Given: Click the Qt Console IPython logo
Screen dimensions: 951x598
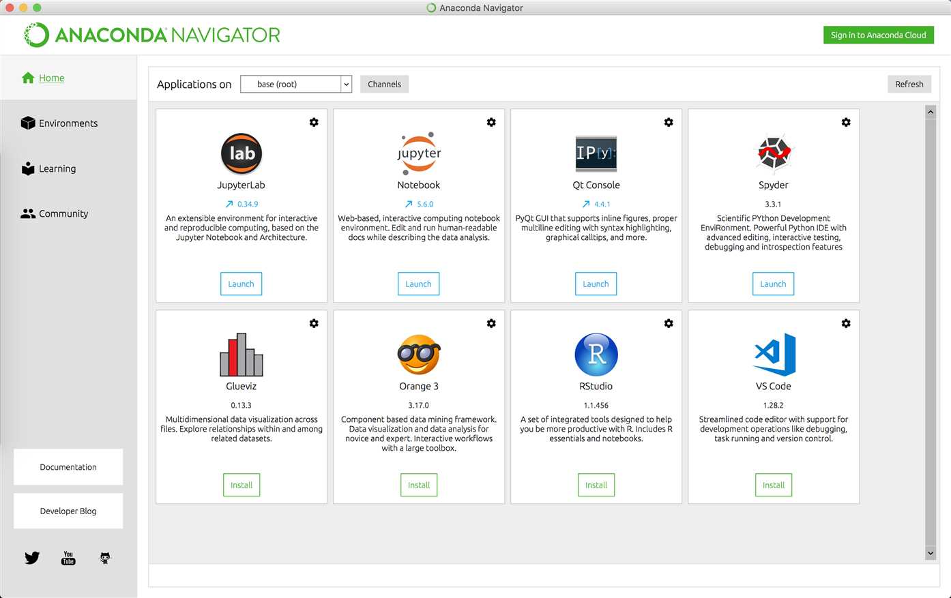Looking at the screenshot, I should pos(596,153).
